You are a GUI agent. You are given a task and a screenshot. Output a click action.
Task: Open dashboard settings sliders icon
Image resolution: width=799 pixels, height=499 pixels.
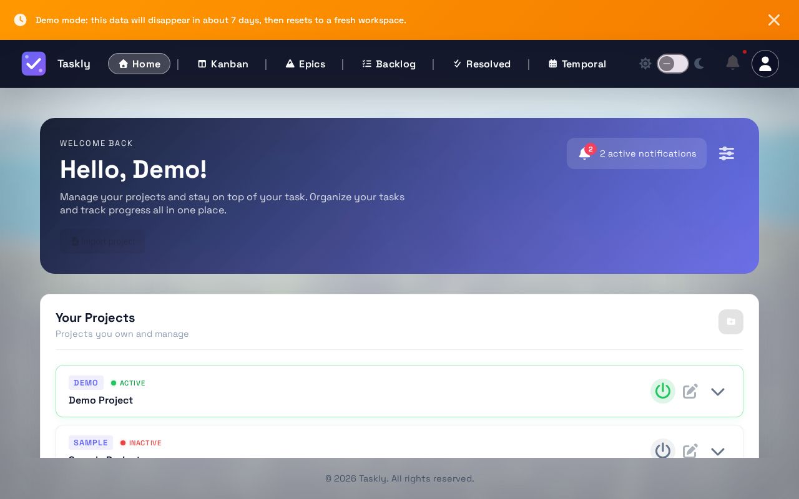[727, 153]
